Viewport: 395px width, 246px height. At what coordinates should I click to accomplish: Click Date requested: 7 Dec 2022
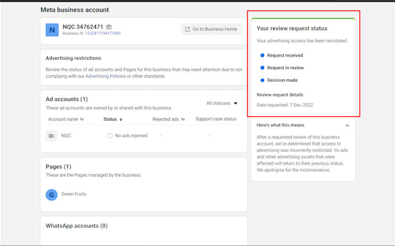[285, 105]
